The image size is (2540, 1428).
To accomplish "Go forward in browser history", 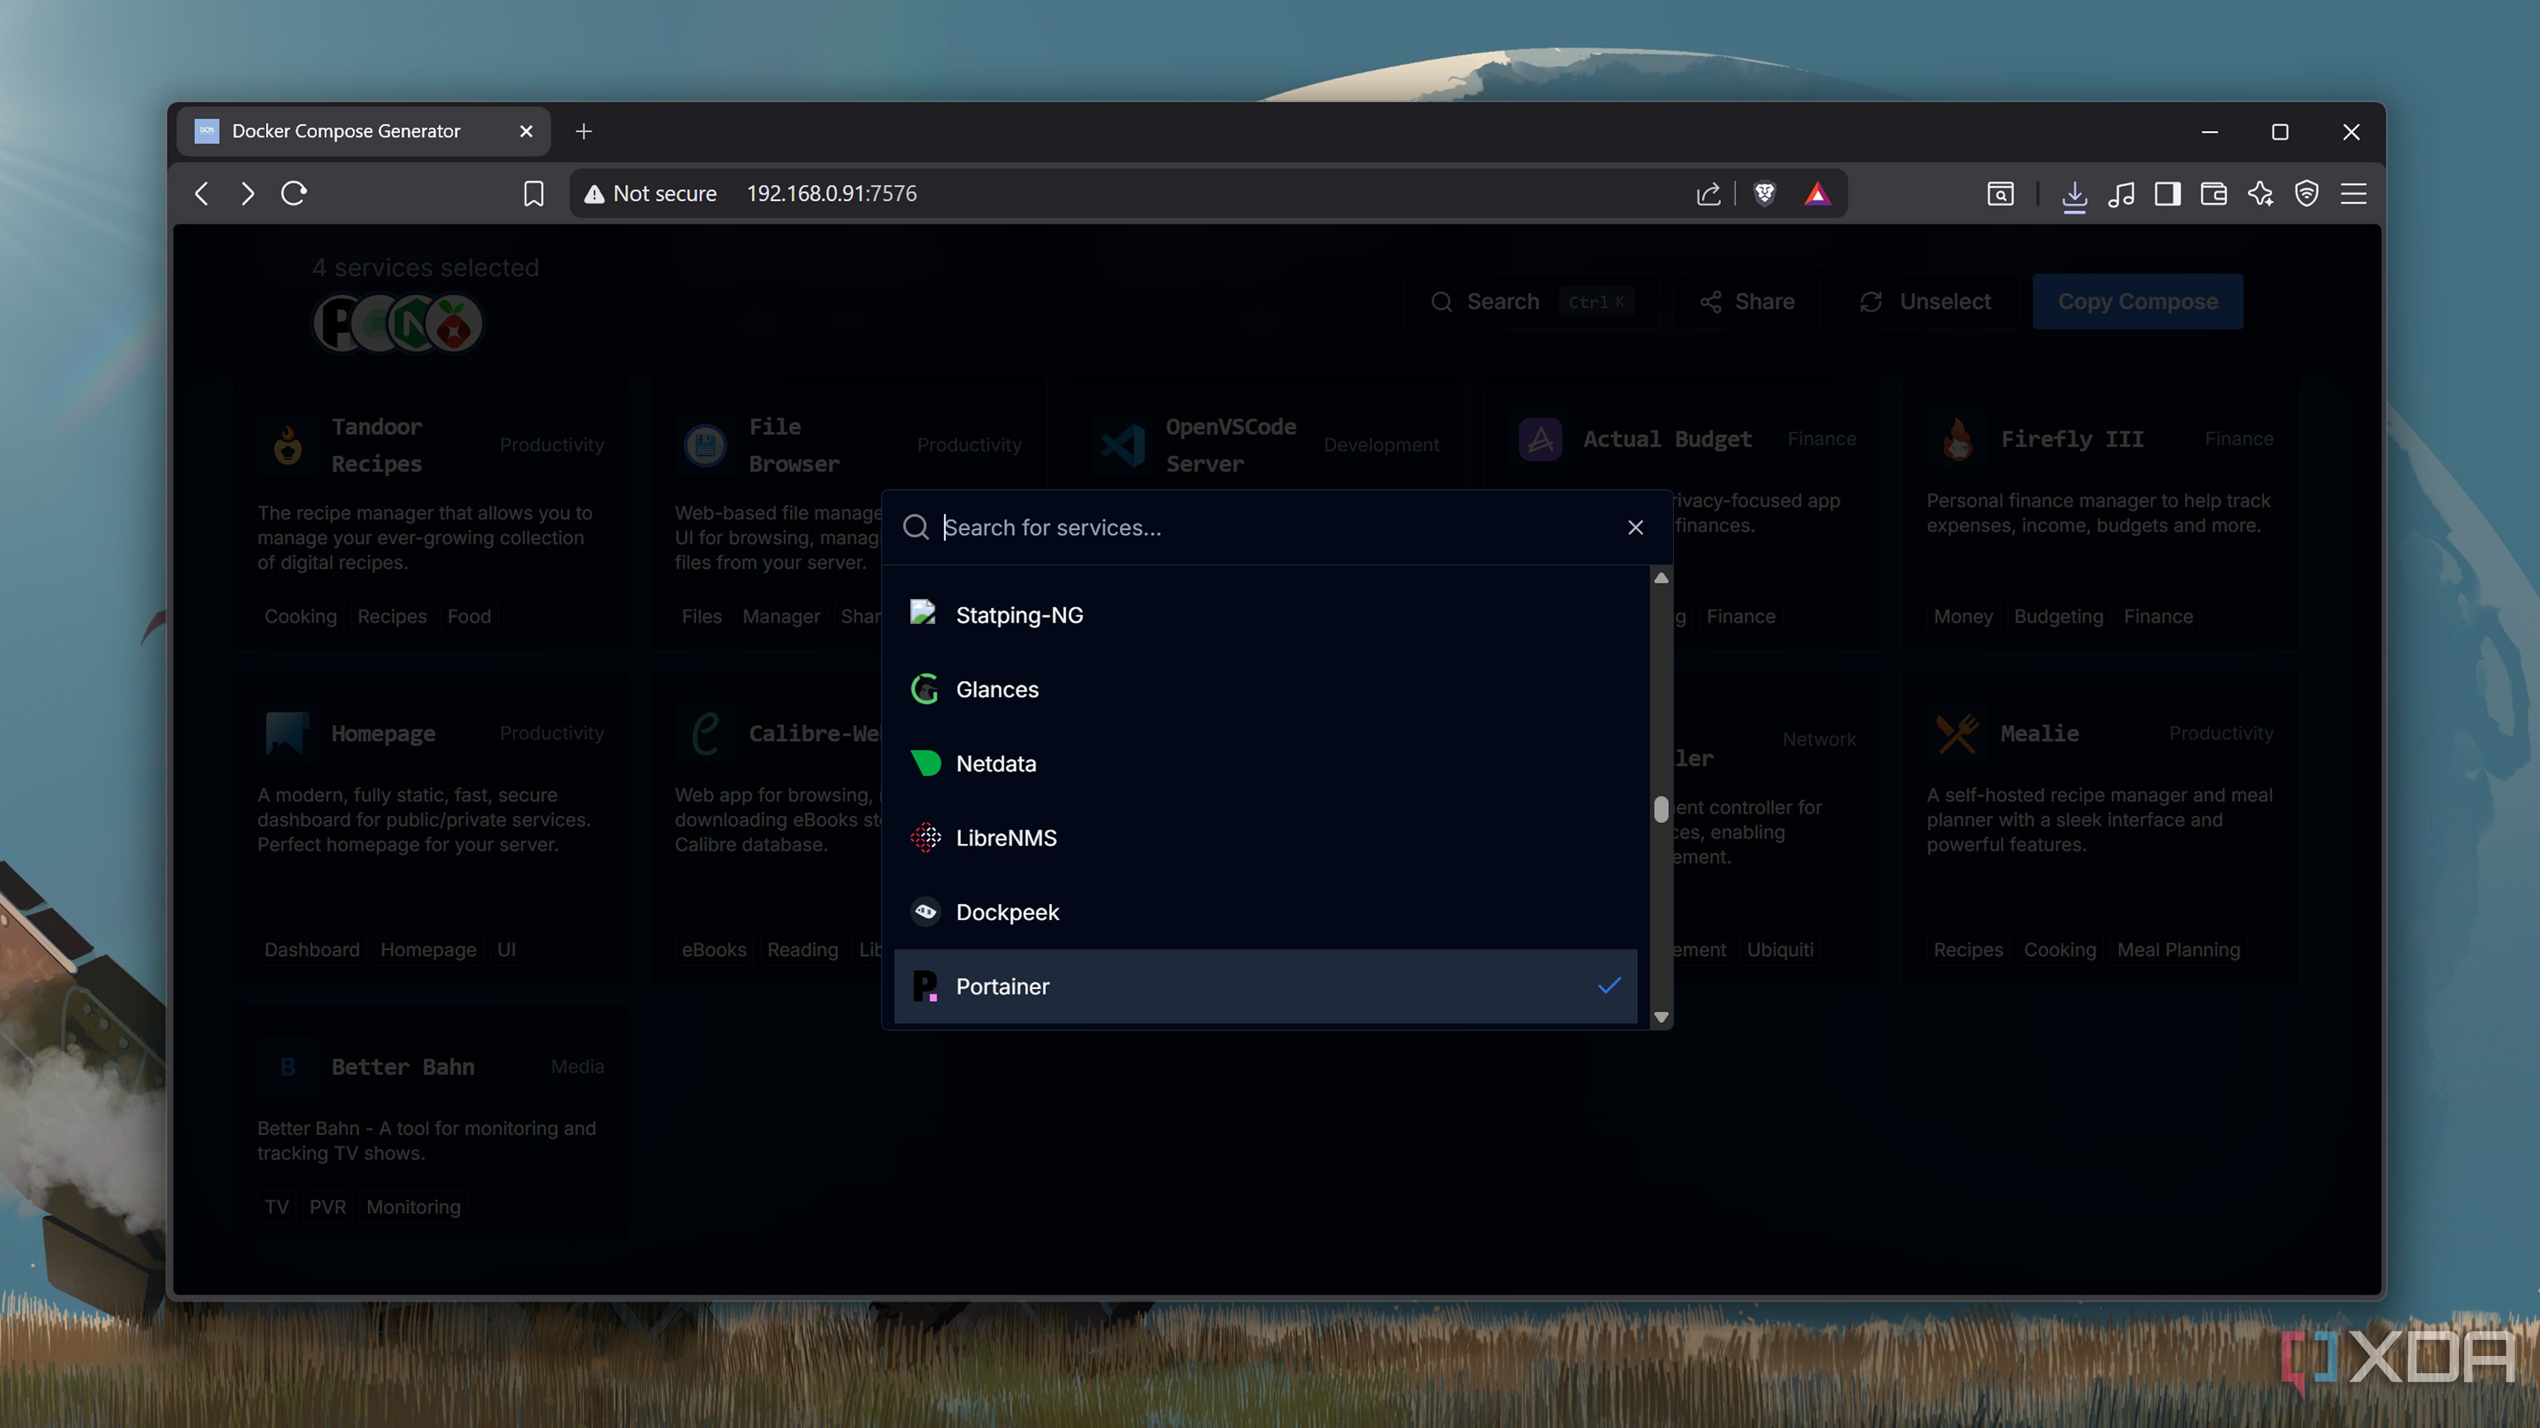I will (247, 193).
